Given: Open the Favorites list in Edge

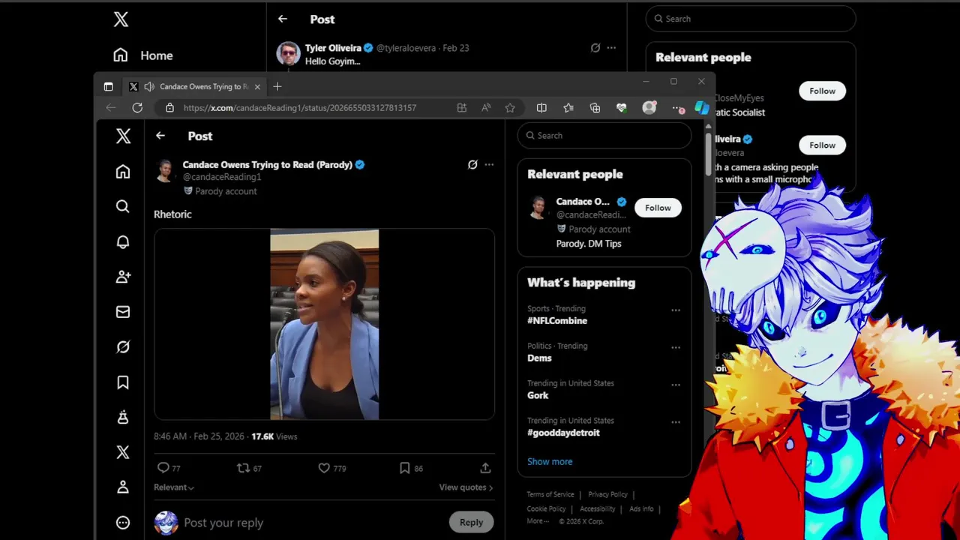Looking at the screenshot, I should point(568,108).
